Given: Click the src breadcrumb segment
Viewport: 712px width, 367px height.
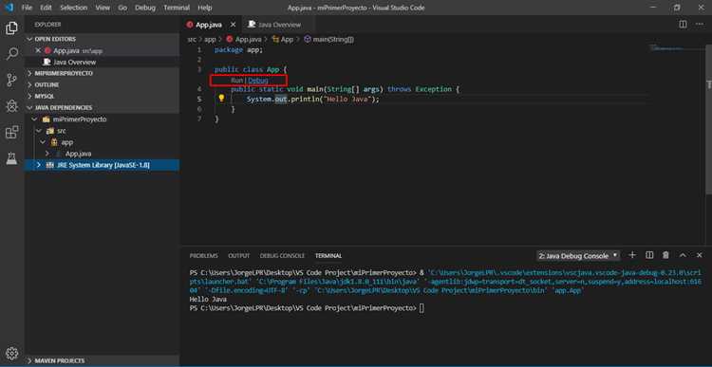Looking at the screenshot, I should [x=192, y=40].
